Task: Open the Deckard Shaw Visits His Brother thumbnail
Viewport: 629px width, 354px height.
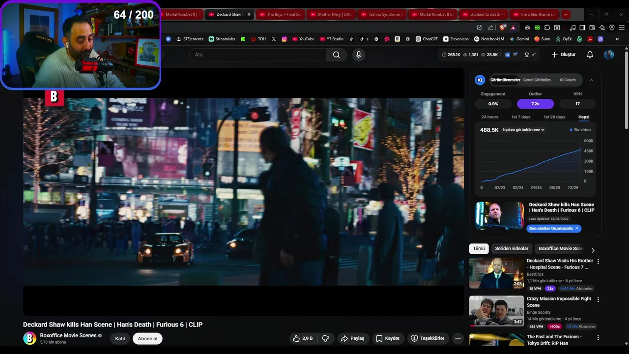Action: tap(496, 273)
